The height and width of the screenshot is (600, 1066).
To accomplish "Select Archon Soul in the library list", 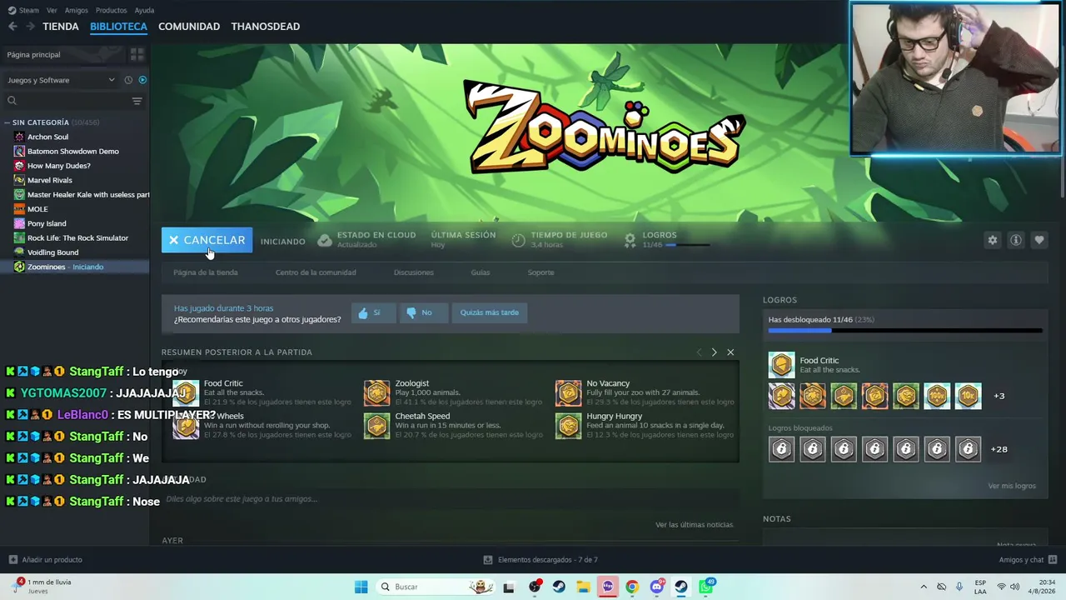I will 75,137.
